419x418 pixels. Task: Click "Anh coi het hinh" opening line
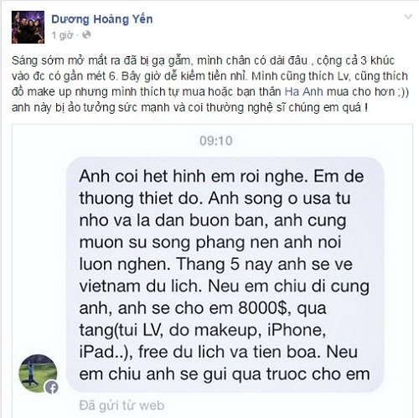click(x=142, y=177)
